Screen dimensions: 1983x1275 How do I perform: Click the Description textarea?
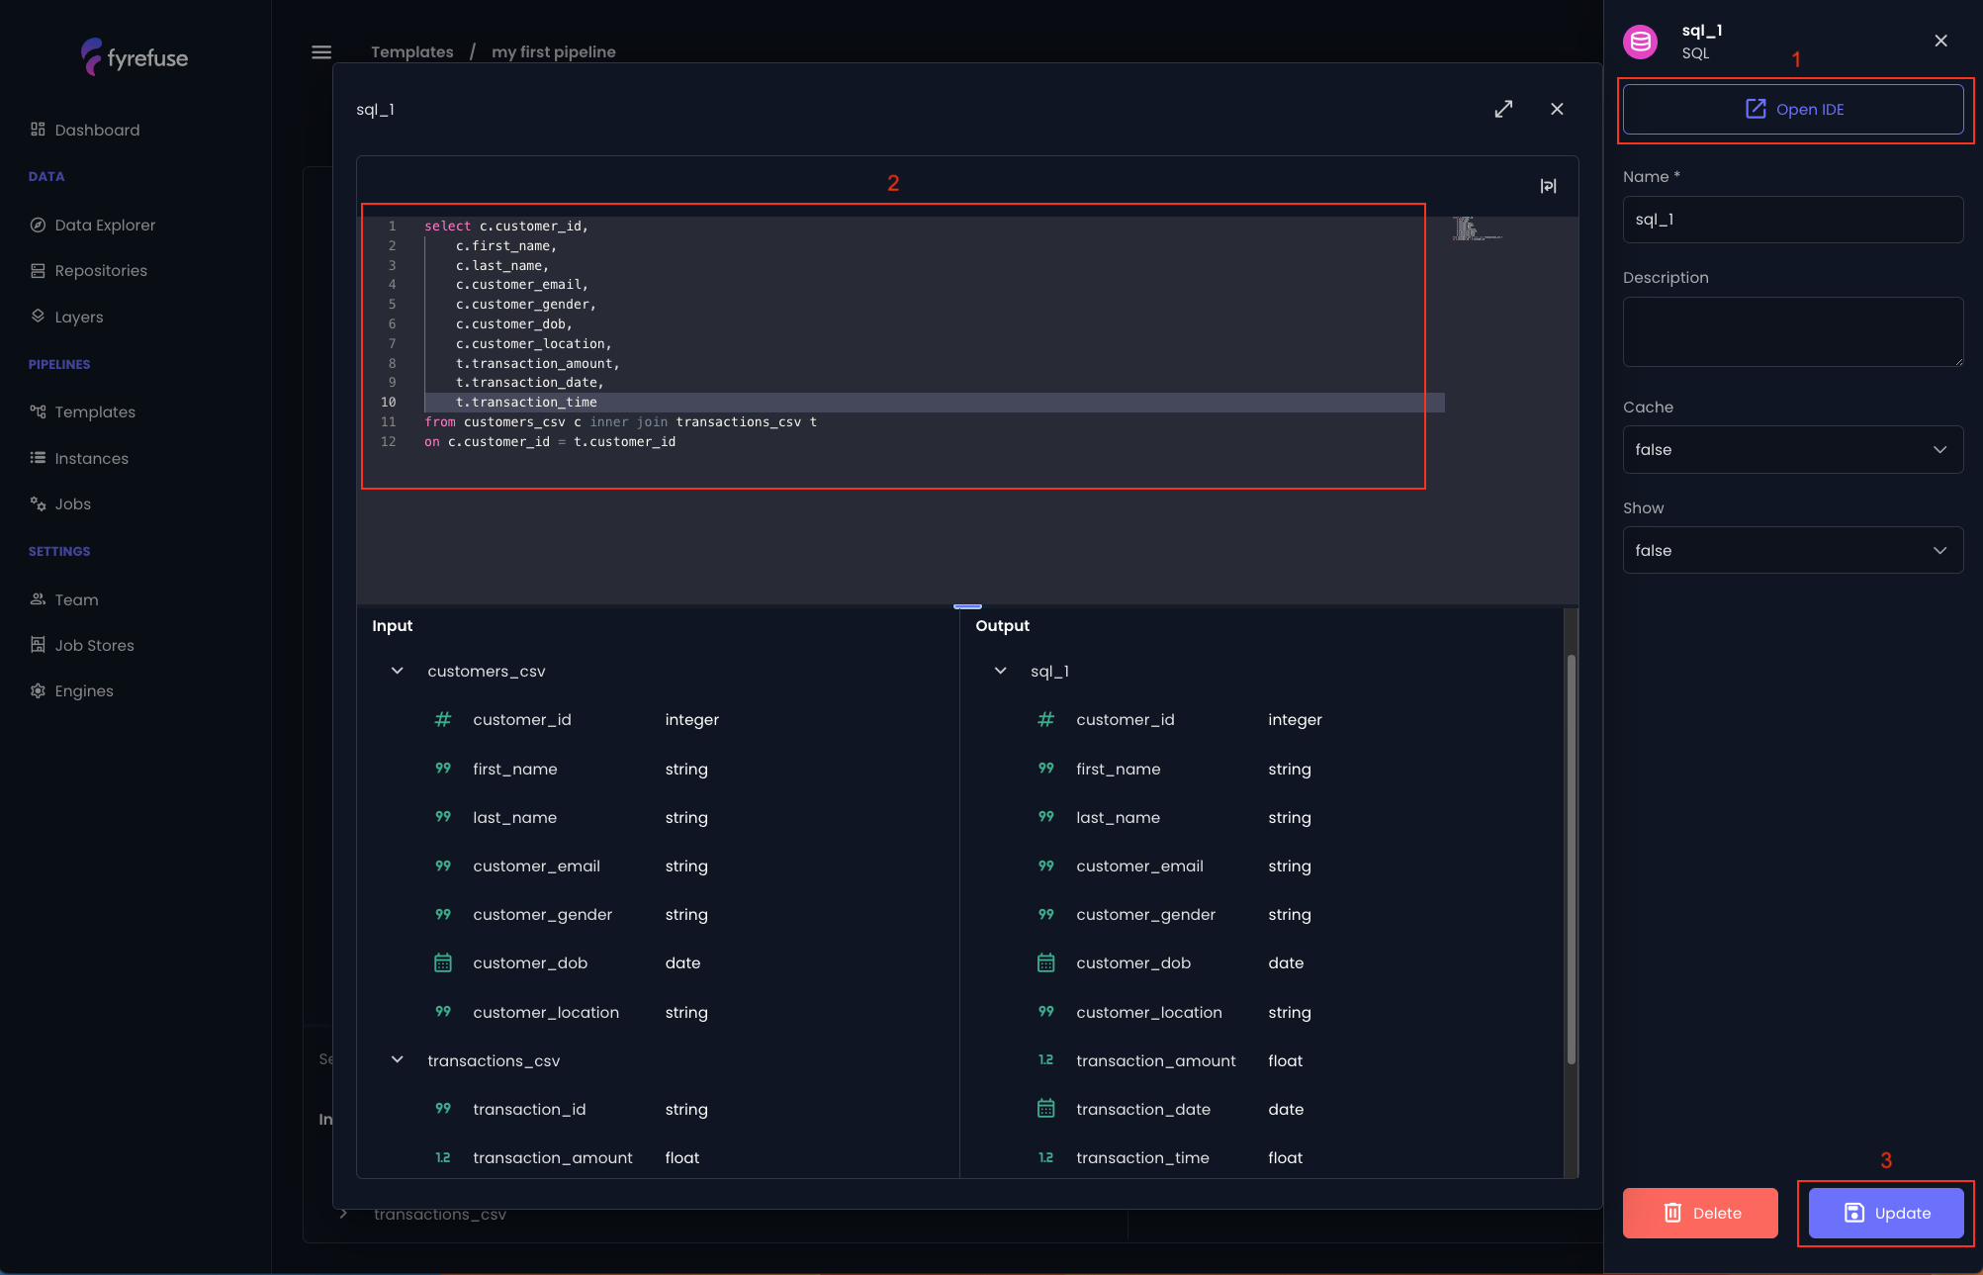[1793, 331]
